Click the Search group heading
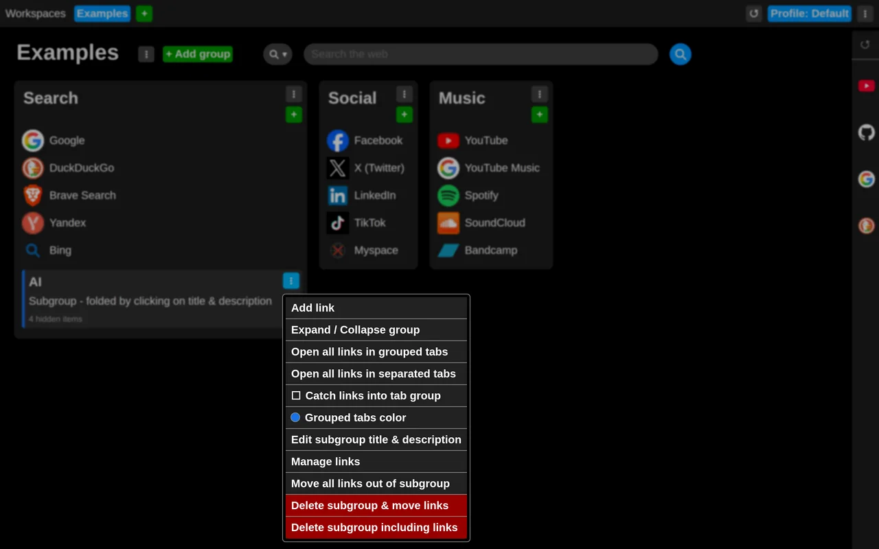This screenshot has height=549, width=879. (x=51, y=98)
